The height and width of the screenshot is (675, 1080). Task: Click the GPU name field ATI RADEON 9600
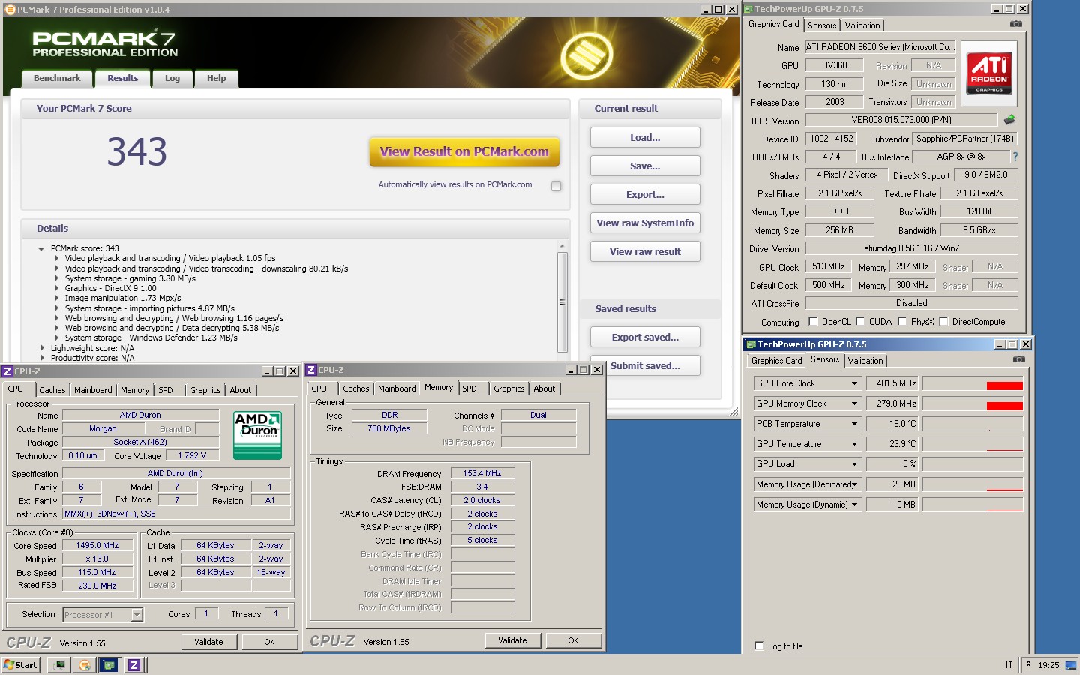(x=880, y=47)
